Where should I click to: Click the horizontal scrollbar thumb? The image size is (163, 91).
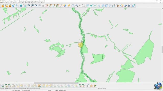(56, 83)
